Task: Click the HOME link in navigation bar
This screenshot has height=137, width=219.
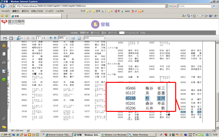Action: pyautogui.click(x=74, y=33)
